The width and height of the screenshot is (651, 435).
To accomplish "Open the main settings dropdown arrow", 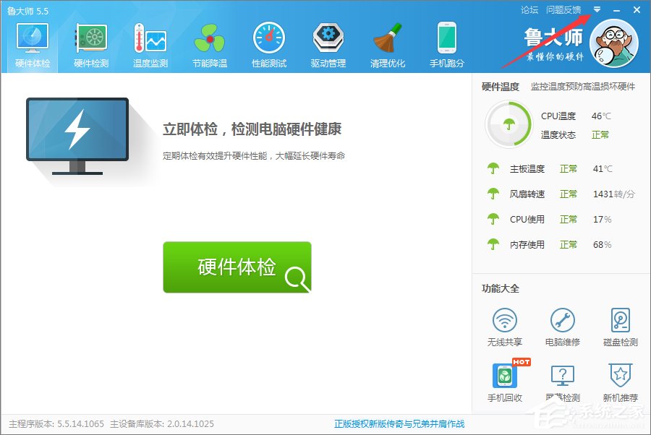I will (596, 9).
